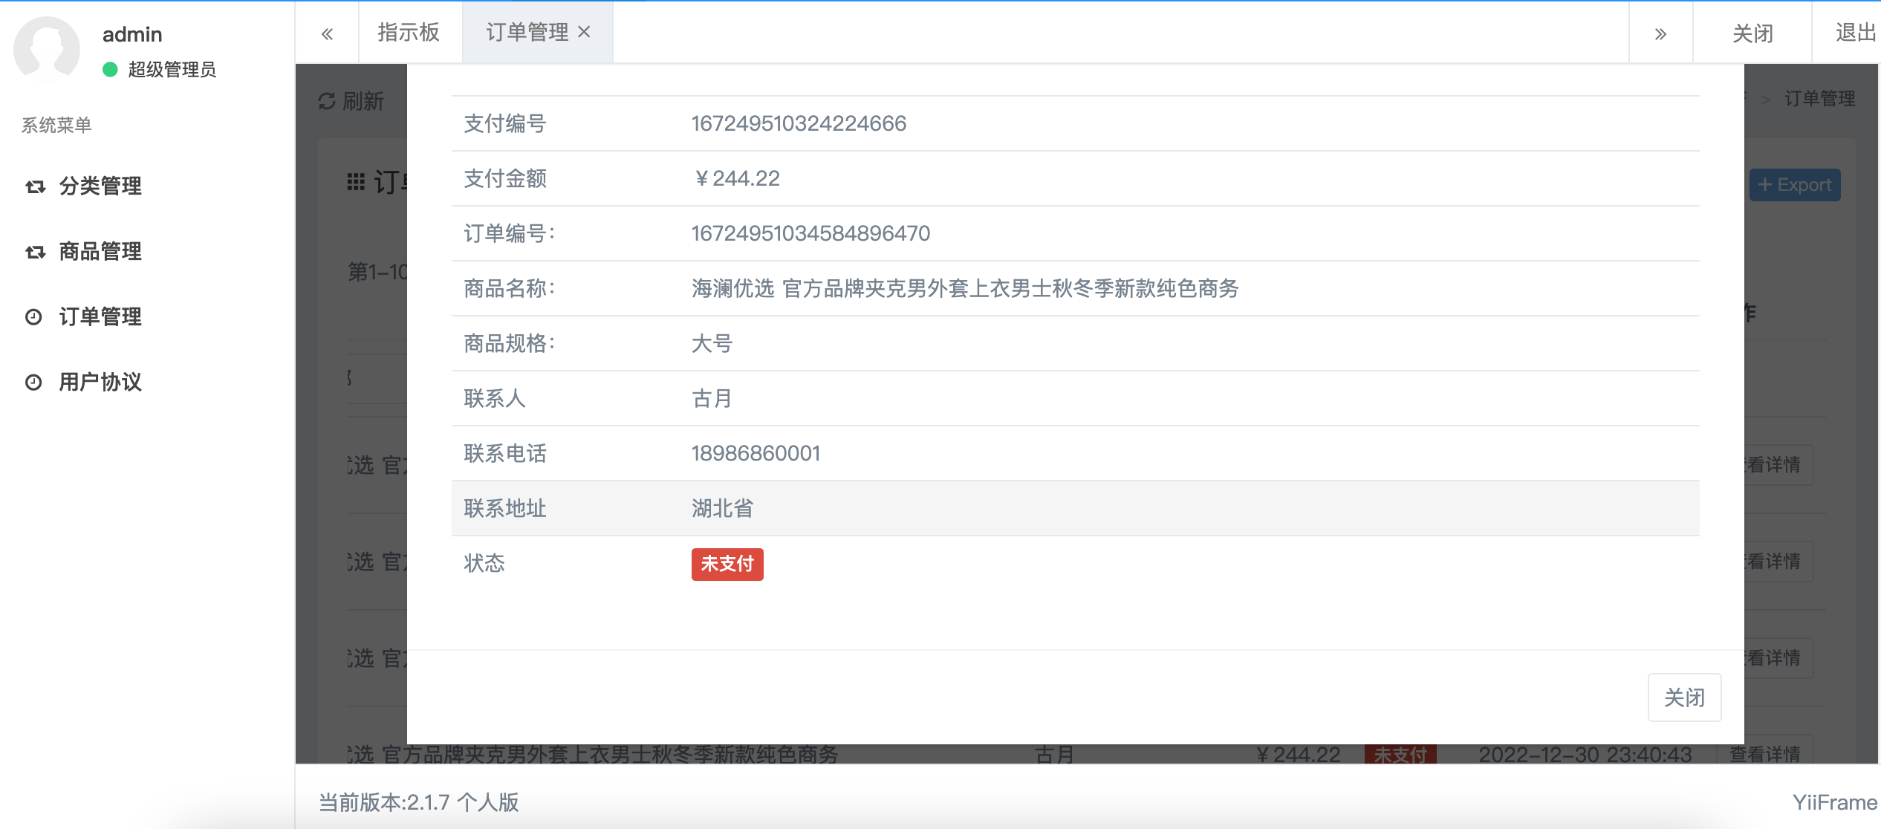1881x829 pixels.
Task: Click the Export button
Action: pos(1794,185)
